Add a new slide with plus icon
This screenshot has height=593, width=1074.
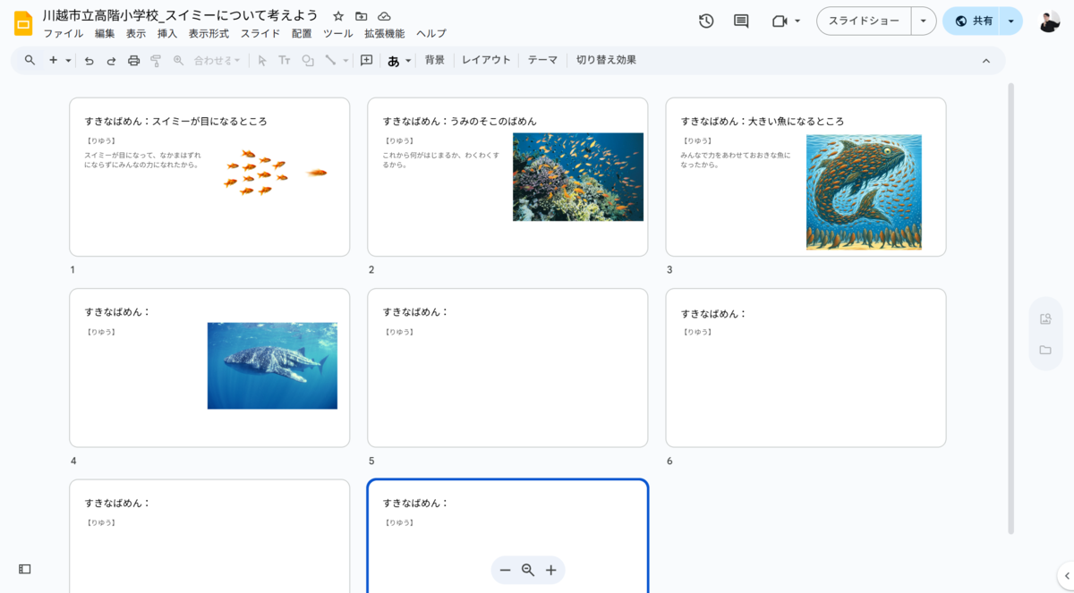click(53, 60)
